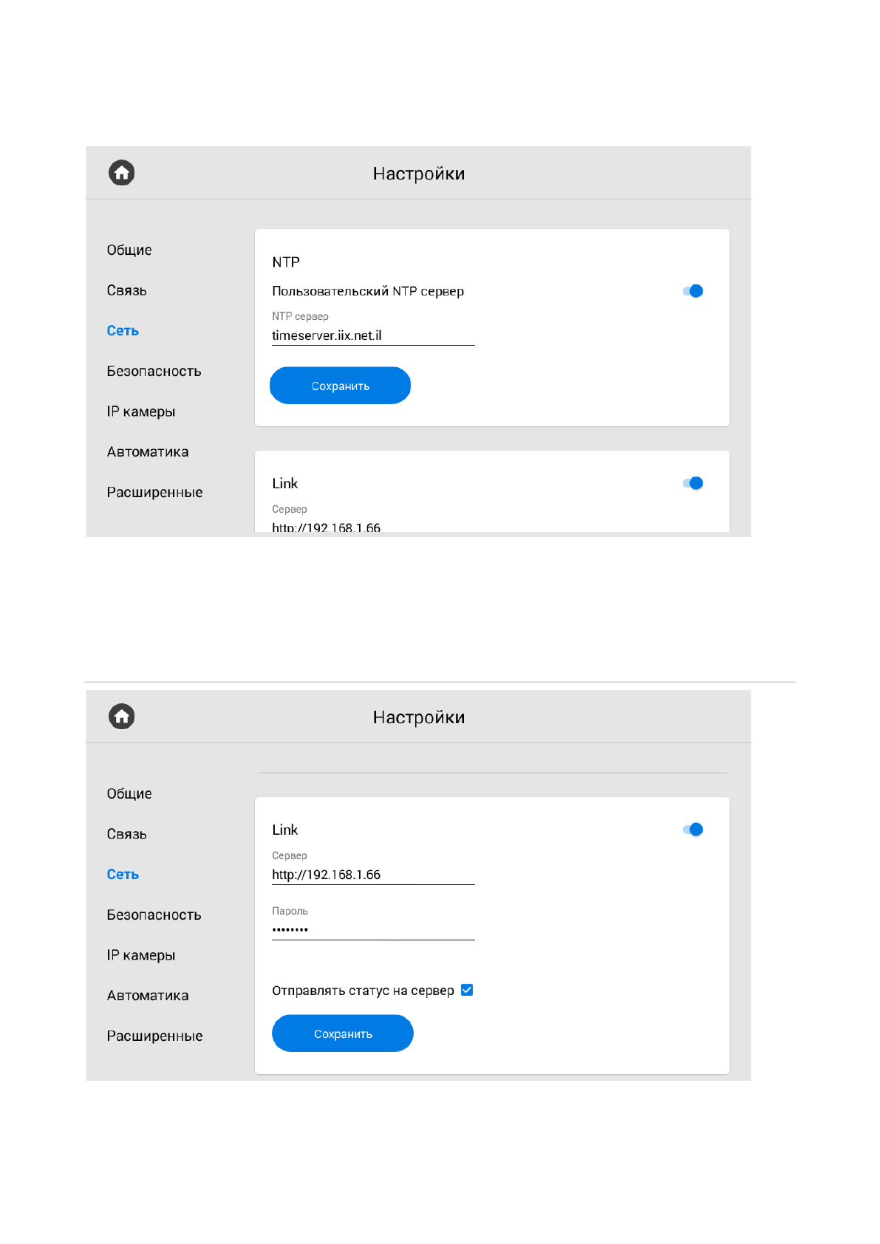This screenshot has height=1244, width=880.
Task: Open Автоматика in the second screenshot's sidebar
Action: coord(148,996)
